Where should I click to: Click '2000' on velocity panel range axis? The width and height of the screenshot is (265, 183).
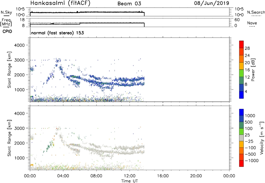pyautogui.click(x=19, y=143)
